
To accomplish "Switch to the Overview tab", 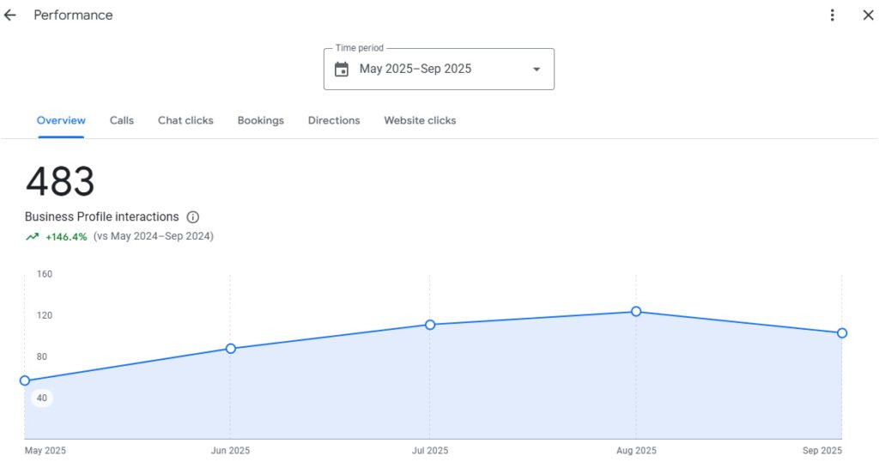I will [x=61, y=121].
